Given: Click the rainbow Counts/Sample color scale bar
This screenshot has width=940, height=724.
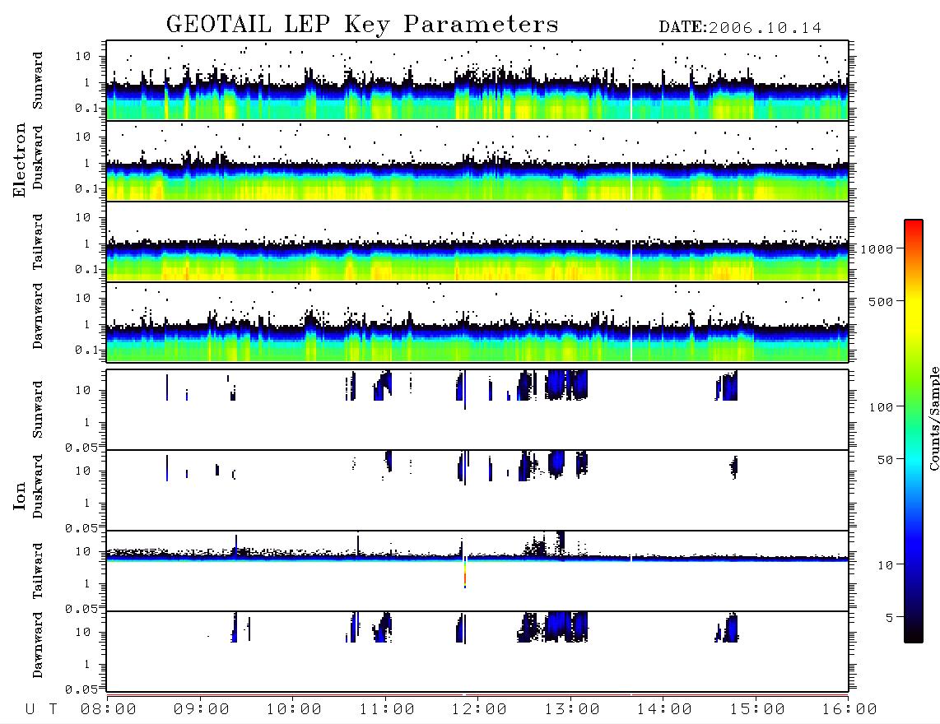Looking at the screenshot, I should pos(914,432).
